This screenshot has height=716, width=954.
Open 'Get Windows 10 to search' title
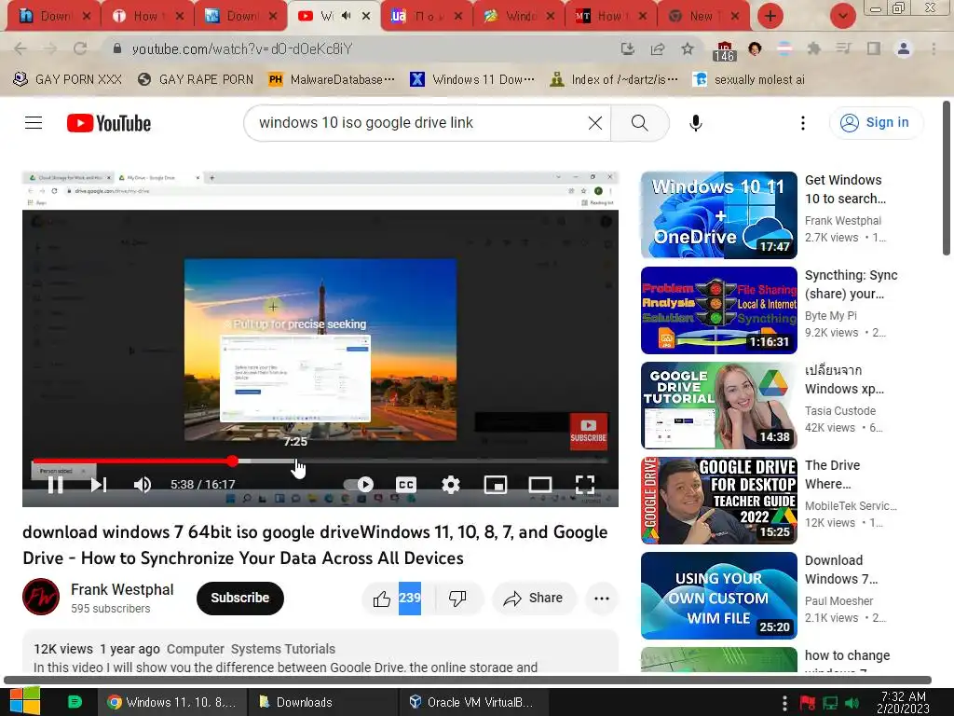coord(845,189)
